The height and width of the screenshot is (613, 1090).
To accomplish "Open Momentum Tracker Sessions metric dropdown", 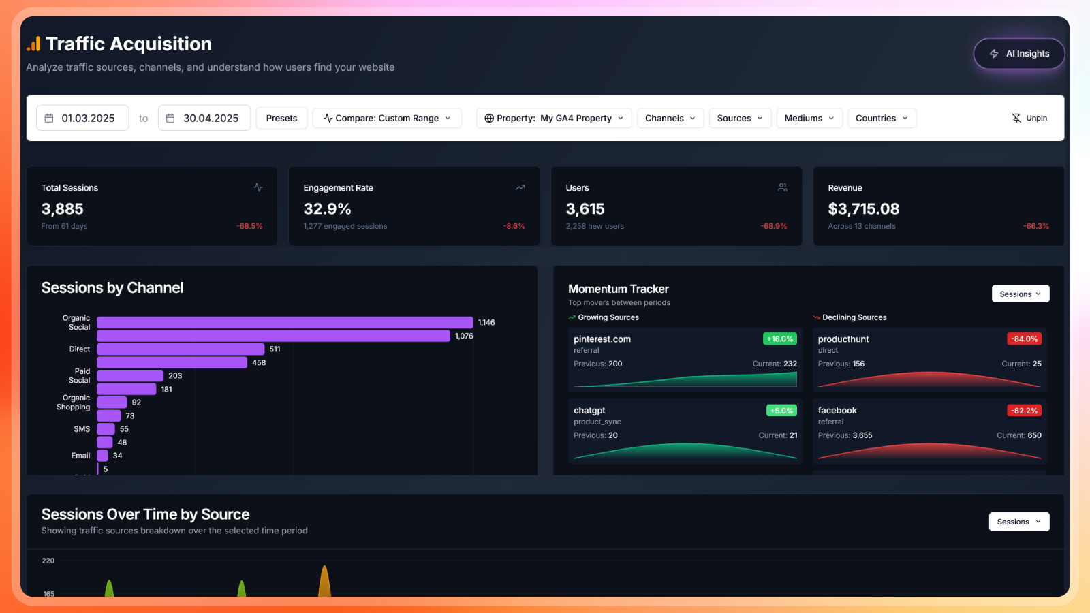I will coord(1020,294).
